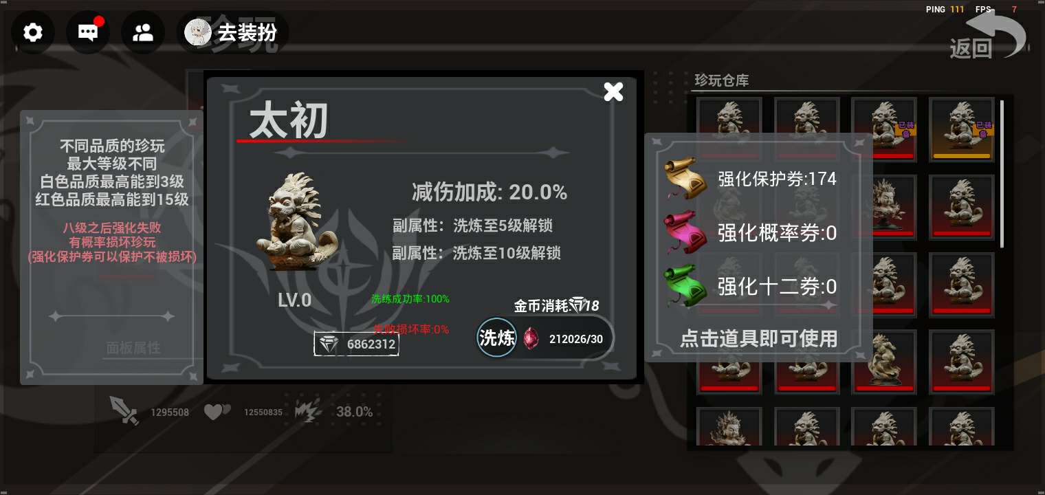1045x495 pixels.
Task: Click the red gem cost icon
Action: [531, 338]
